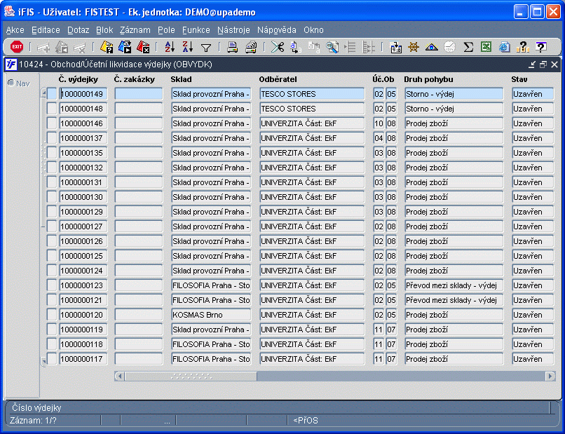Screen dimensions: 565x434
Task: Click the horizontal scrollbar thumb
Action: 191,377
